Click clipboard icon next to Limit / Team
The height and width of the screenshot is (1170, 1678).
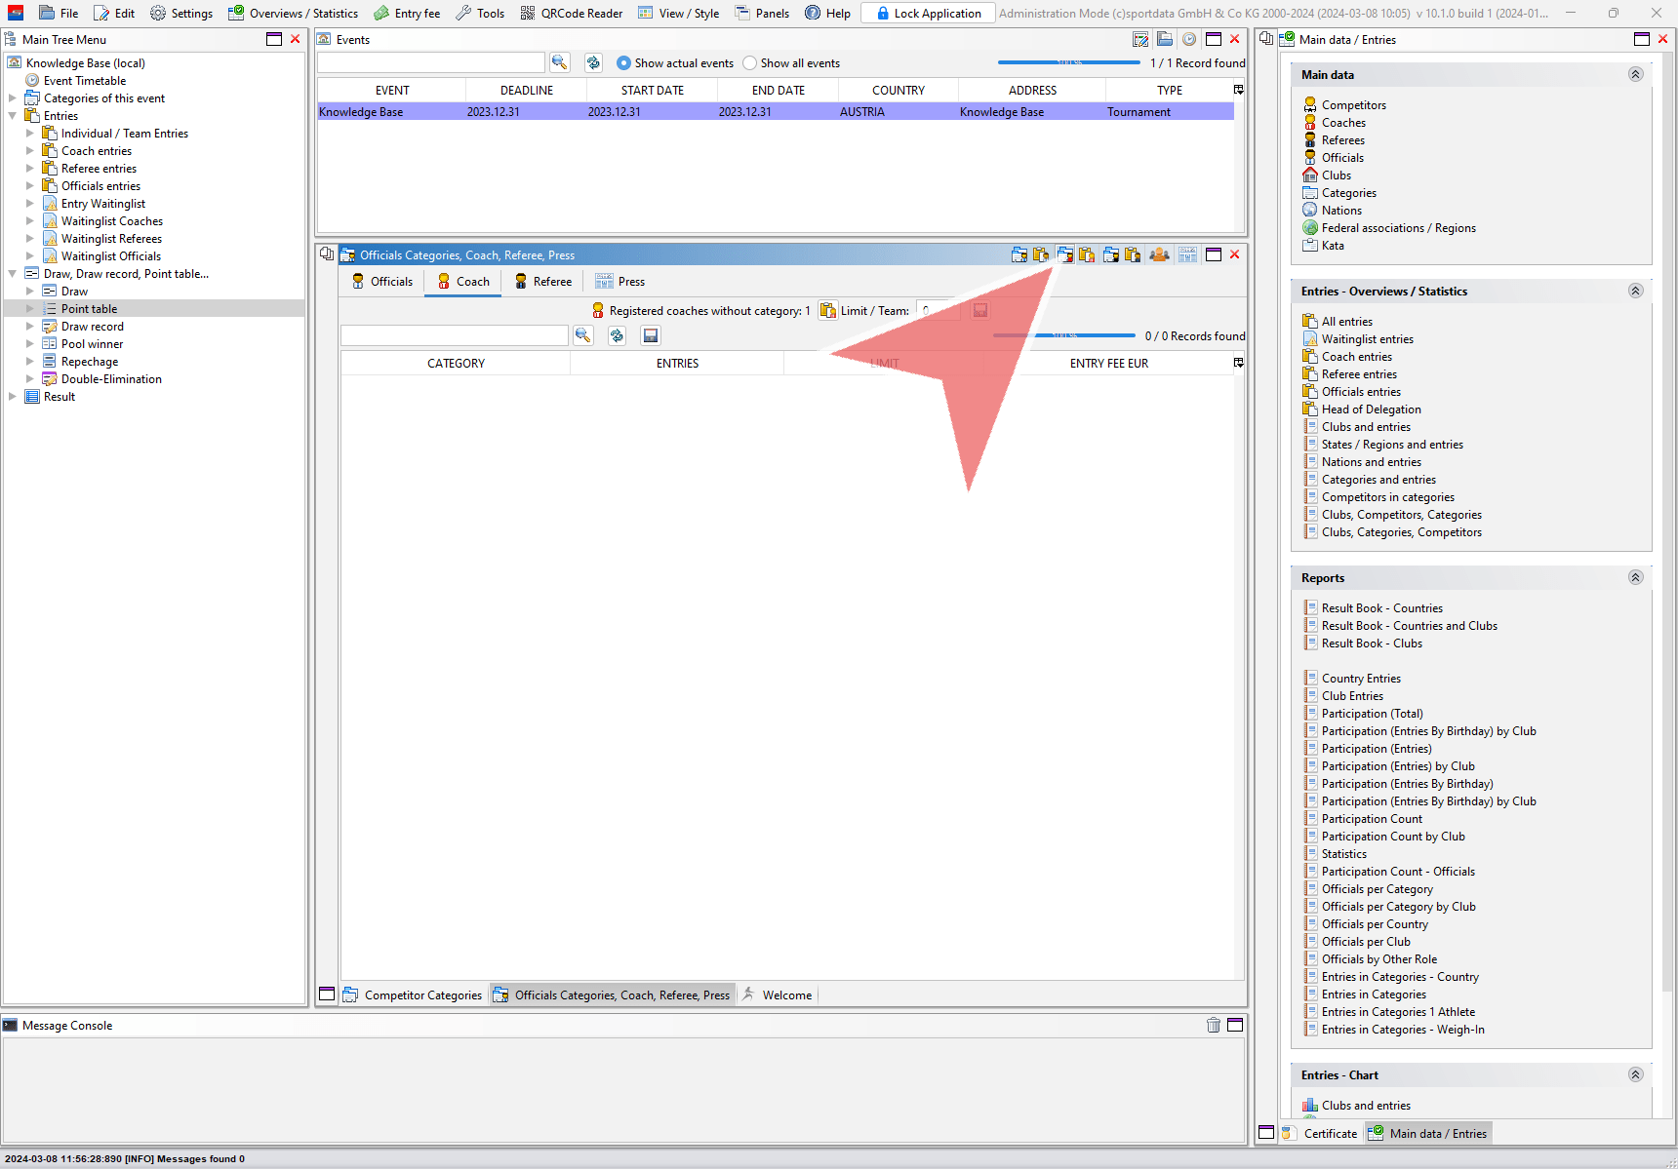pyautogui.click(x=827, y=310)
